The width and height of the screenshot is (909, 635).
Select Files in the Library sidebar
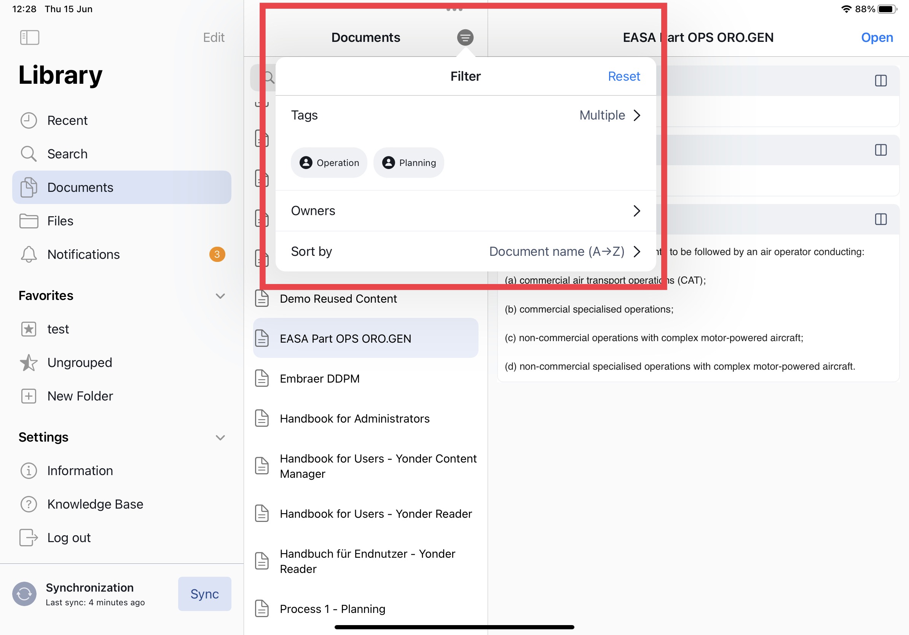point(60,221)
